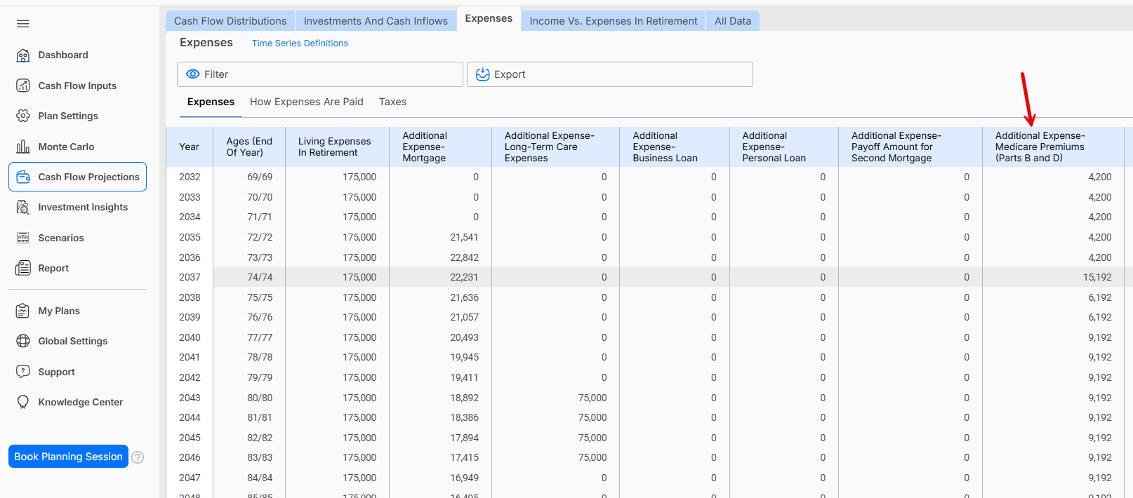1133x498 pixels.
Task: Open the hamburger menu icon
Action: point(23,24)
